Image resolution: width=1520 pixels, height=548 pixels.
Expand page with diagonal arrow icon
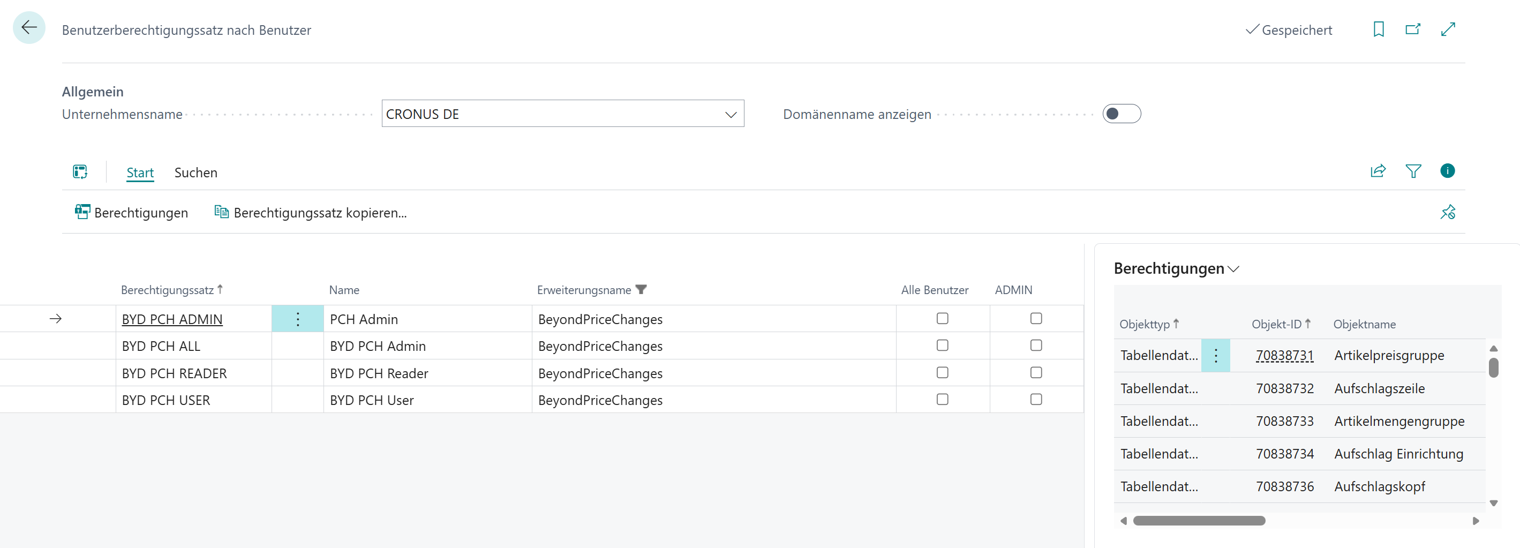coord(1448,29)
